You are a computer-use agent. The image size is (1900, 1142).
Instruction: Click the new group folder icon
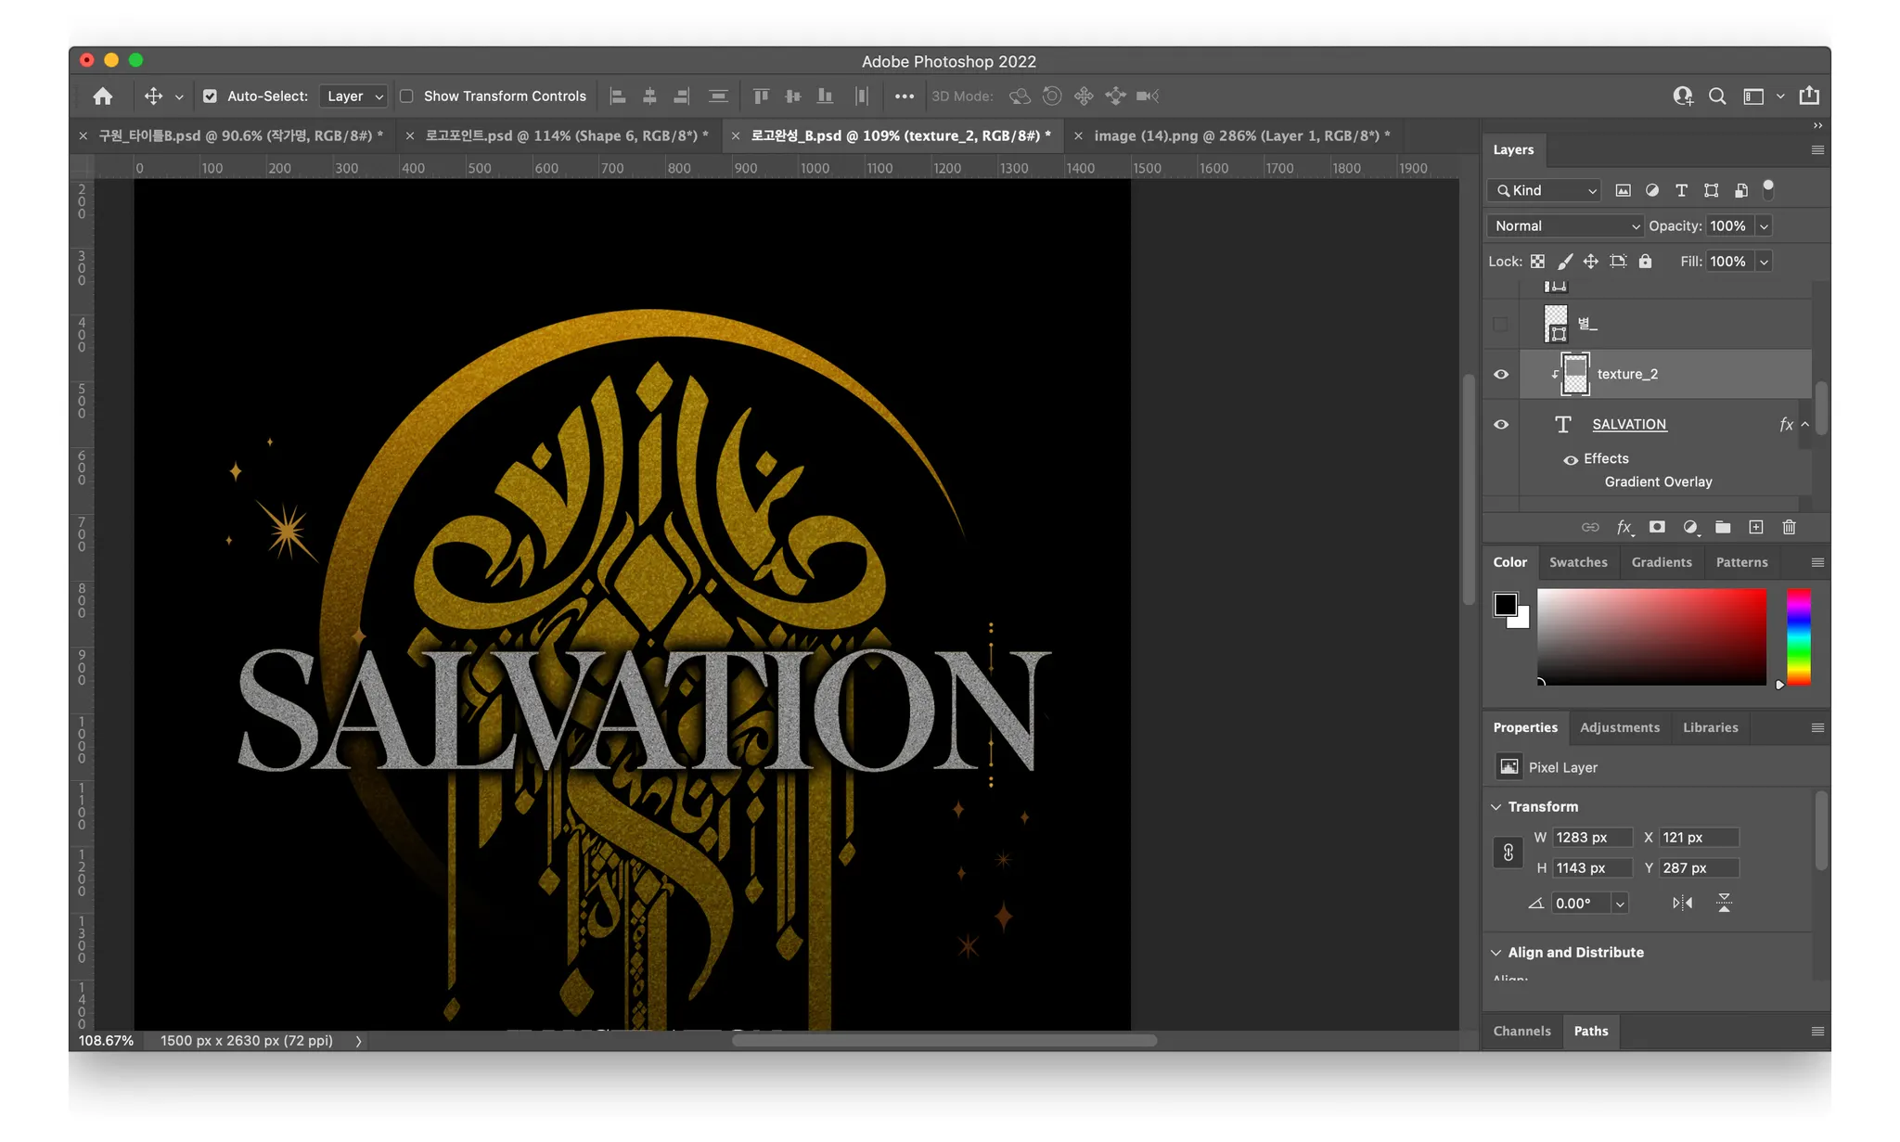(1723, 527)
